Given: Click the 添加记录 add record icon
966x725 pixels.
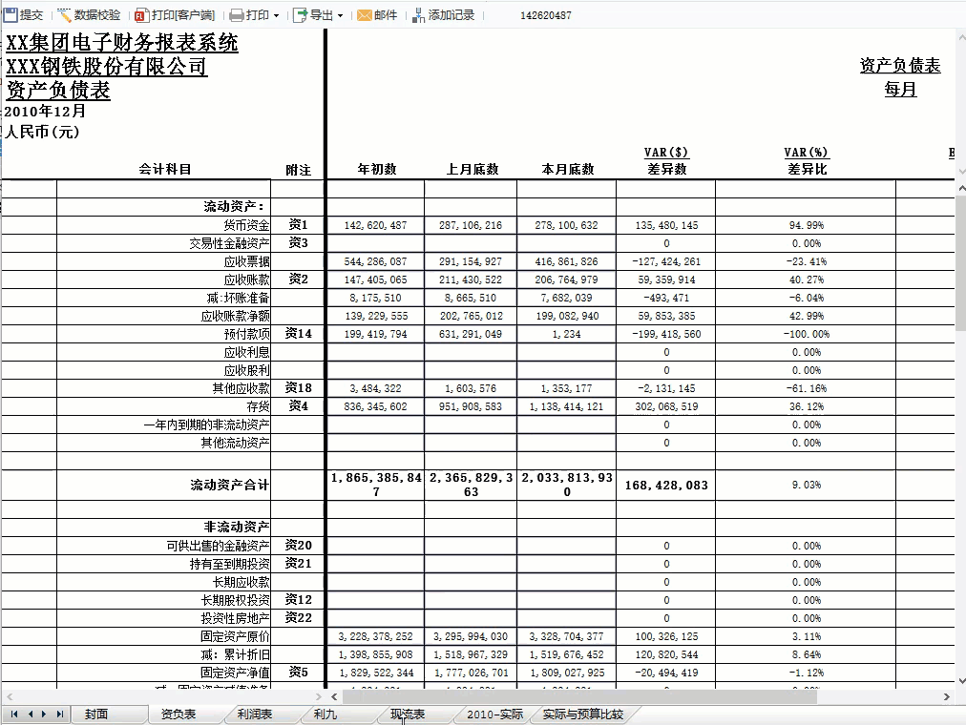Looking at the screenshot, I should [418, 15].
